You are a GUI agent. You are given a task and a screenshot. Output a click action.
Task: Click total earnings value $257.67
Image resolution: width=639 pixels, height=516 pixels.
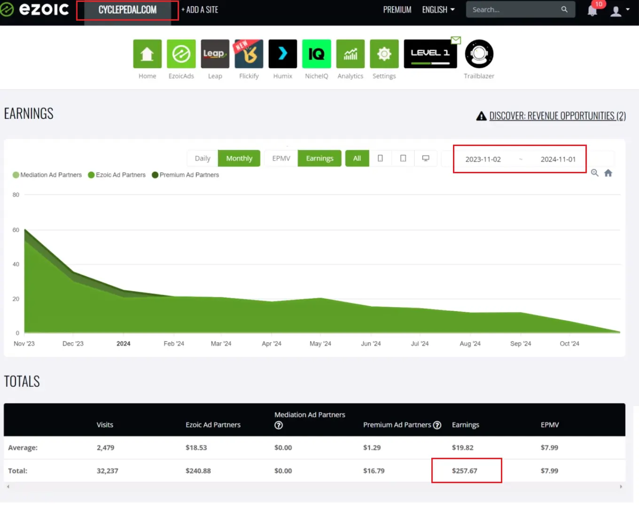click(464, 471)
